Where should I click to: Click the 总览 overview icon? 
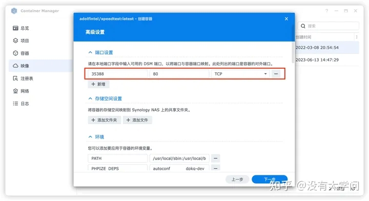click(15, 28)
